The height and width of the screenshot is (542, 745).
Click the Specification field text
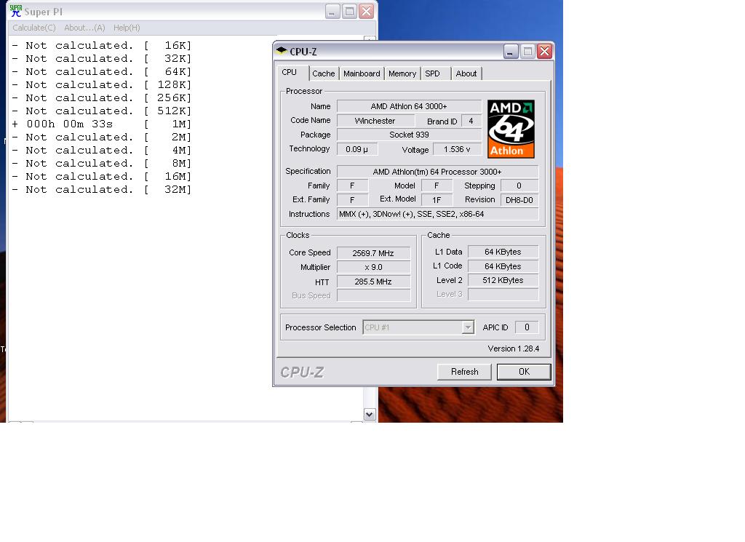click(437, 172)
